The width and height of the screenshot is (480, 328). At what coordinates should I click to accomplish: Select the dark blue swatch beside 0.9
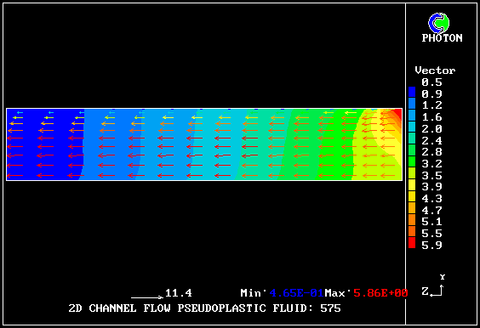click(412, 93)
